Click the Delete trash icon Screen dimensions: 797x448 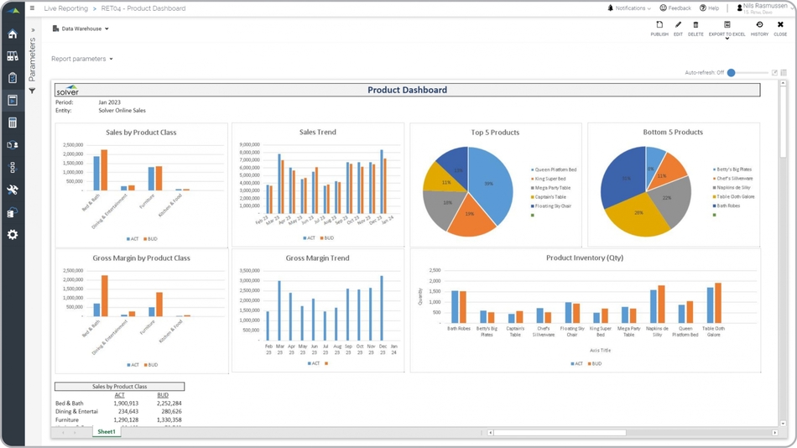[695, 29]
